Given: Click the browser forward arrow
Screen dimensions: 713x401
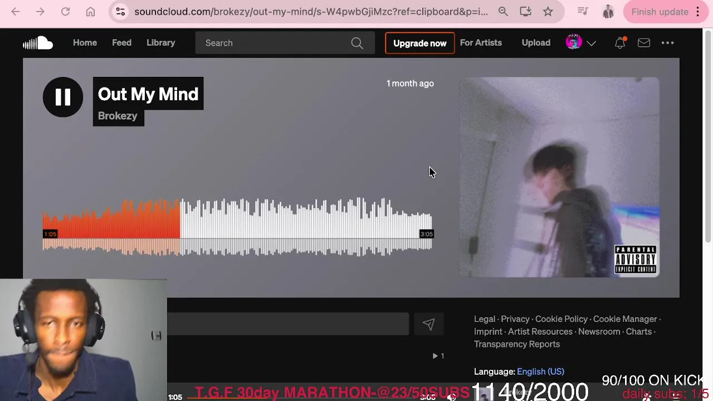Looking at the screenshot, I should (40, 12).
